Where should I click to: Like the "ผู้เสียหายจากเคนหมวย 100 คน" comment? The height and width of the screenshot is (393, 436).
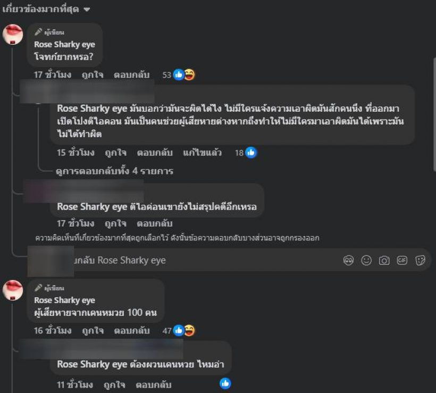93,331
